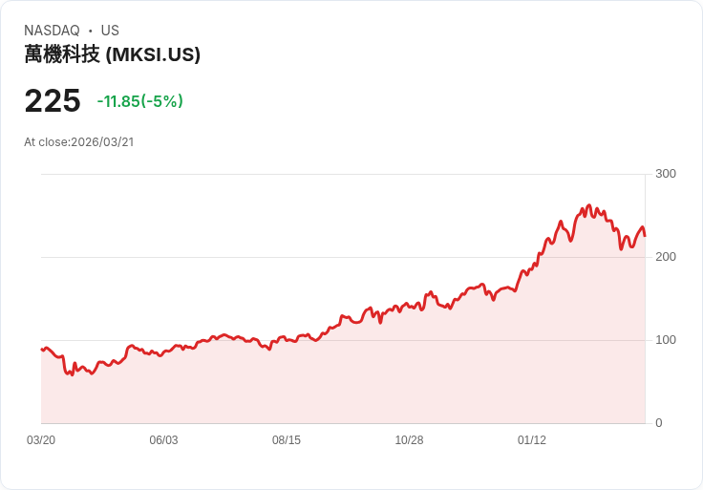Click the 200 y-axis label
The height and width of the screenshot is (490, 703).
point(666,257)
